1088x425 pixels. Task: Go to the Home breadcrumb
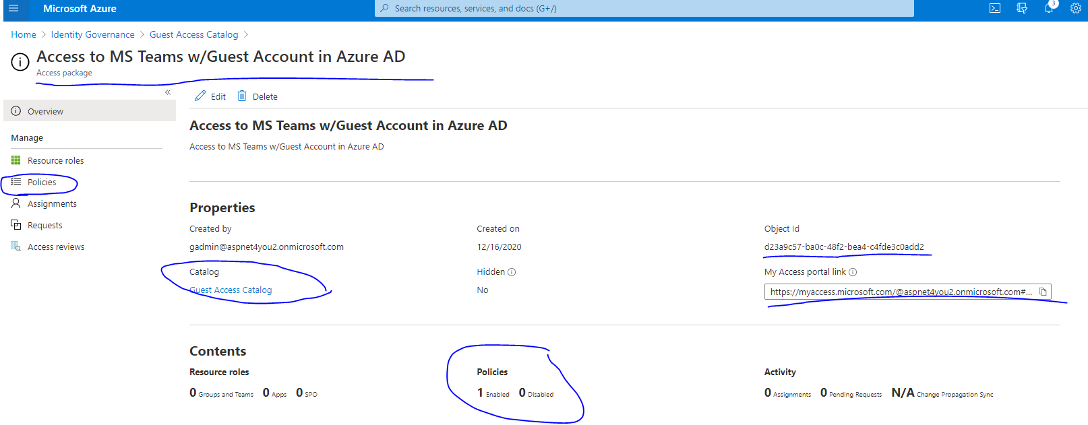coord(24,34)
